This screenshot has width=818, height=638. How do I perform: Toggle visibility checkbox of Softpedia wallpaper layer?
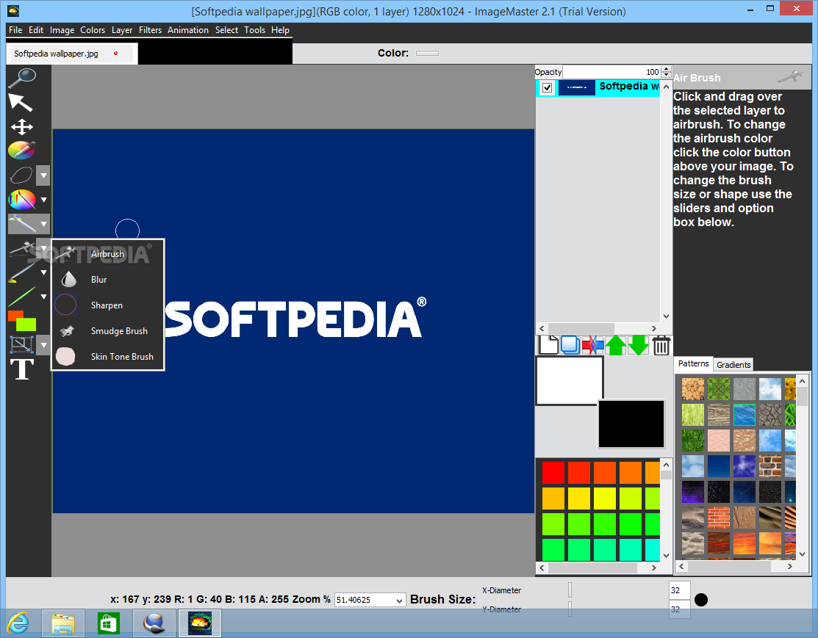(548, 87)
